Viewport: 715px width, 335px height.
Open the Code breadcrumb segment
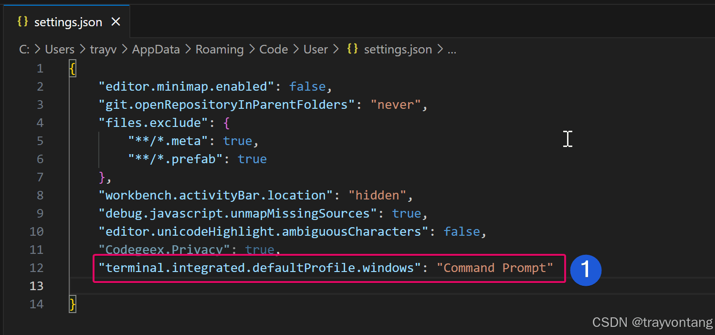(x=273, y=50)
